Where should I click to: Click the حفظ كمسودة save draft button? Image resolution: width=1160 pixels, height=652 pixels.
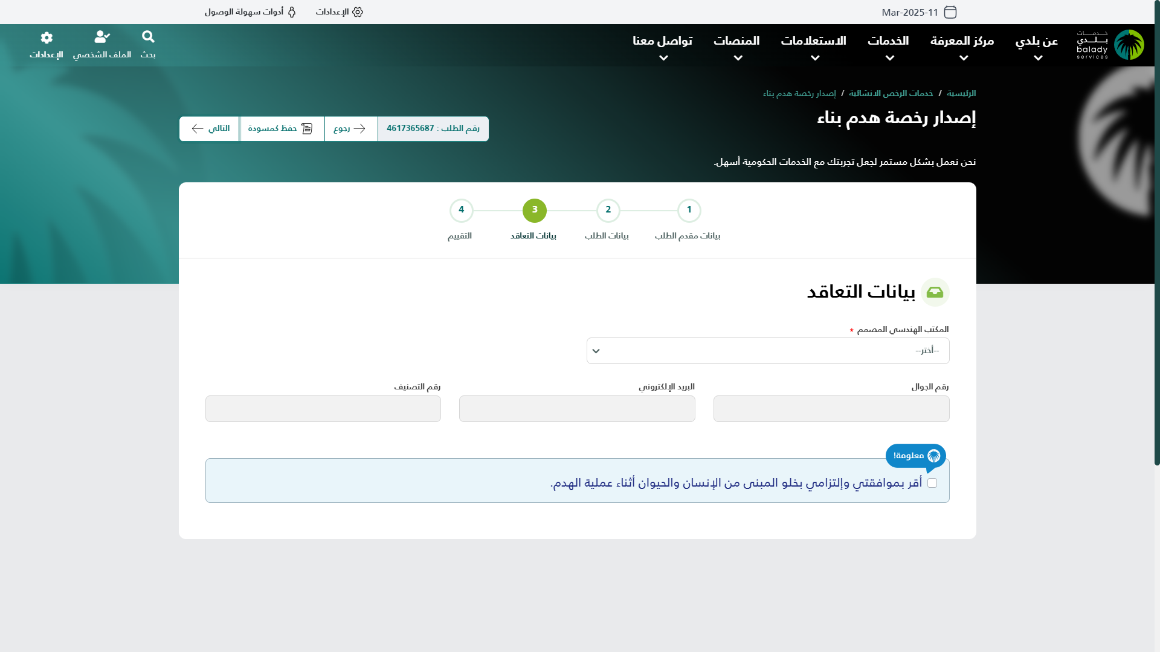(x=282, y=129)
